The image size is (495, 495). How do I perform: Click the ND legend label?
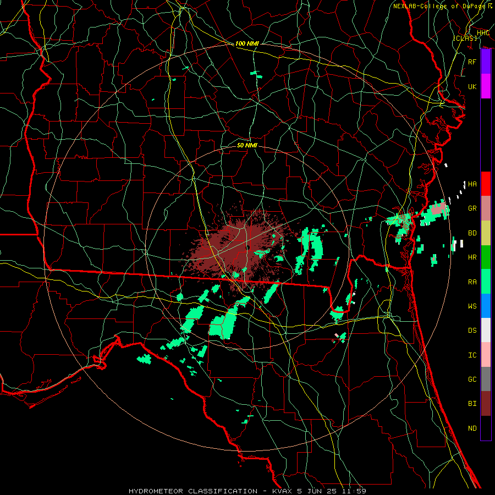pos(472,428)
